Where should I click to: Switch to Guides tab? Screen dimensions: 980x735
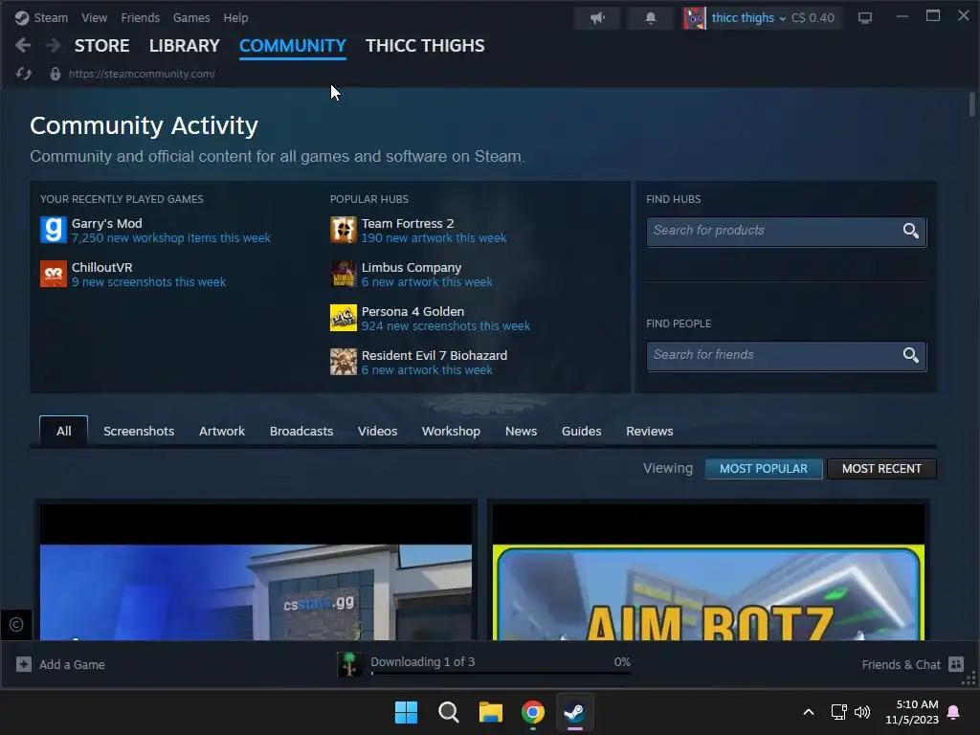point(581,432)
